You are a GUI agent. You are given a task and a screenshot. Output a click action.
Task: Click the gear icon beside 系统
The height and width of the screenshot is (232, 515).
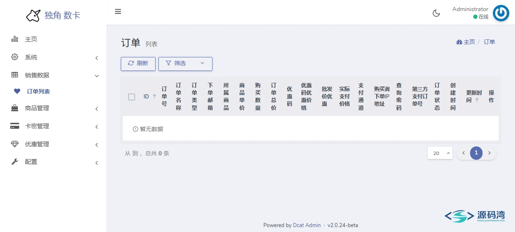tap(15, 57)
